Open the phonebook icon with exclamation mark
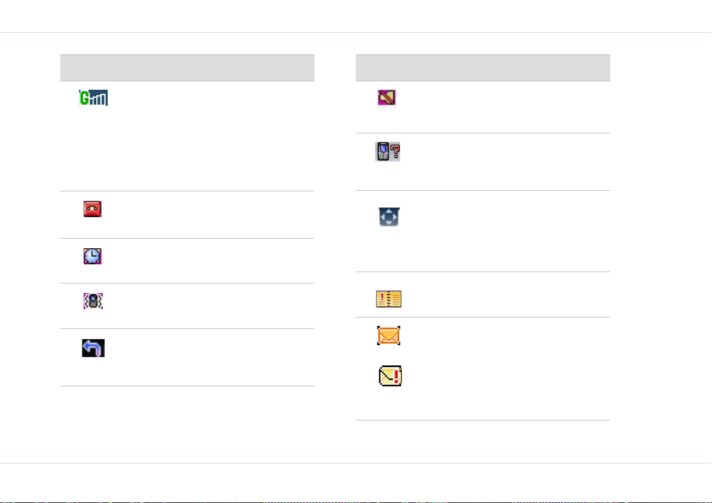This screenshot has width=712, height=503. pyautogui.click(x=389, y=299)
